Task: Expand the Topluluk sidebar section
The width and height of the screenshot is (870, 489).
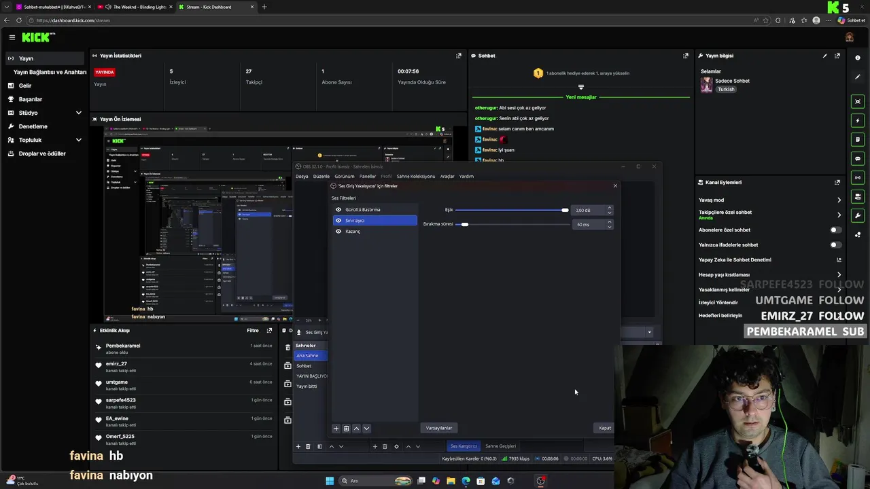Action: pos(78,140)
